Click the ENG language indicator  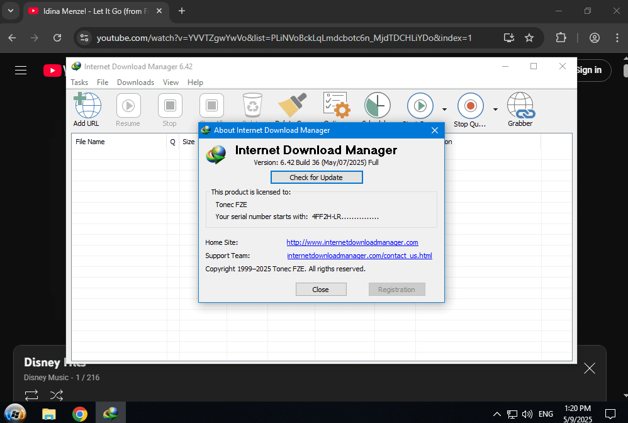(x=546, y=414)
